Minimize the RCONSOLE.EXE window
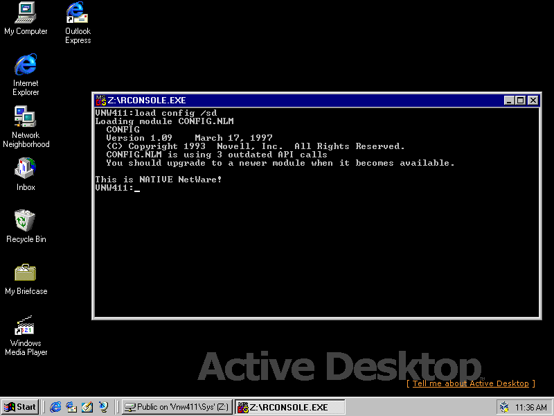 click(509, 101)
